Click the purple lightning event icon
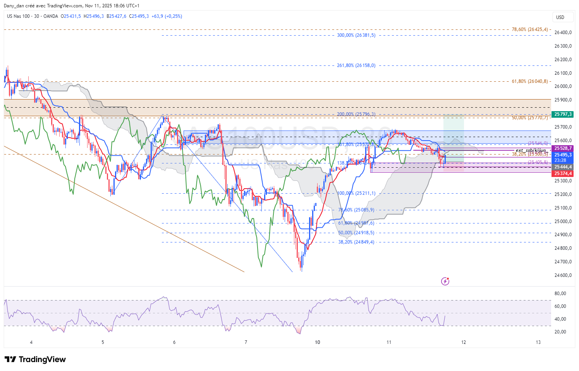 coord(445,281)
